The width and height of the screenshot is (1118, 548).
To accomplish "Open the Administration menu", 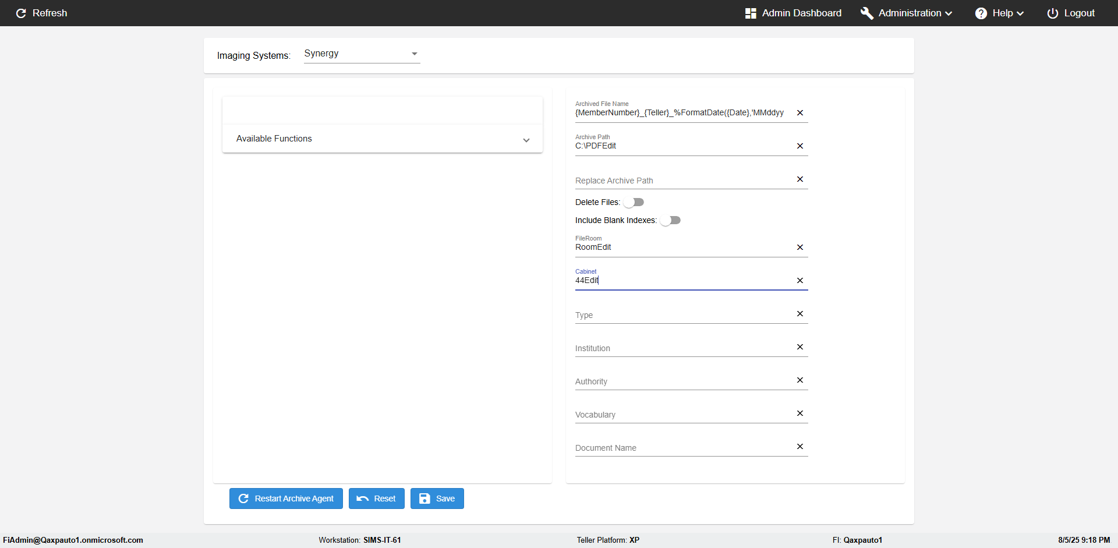I will click(907, 13).
